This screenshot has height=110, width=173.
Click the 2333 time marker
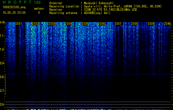(x=52, y=24)
